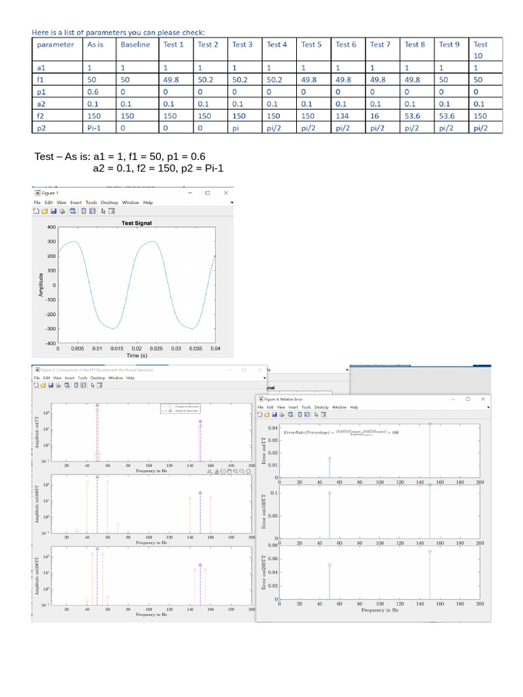The width and height of the screenshot is (523, 697).
Task: Click Save icon in Figure 4 toolbar
Action: (274, 415)
